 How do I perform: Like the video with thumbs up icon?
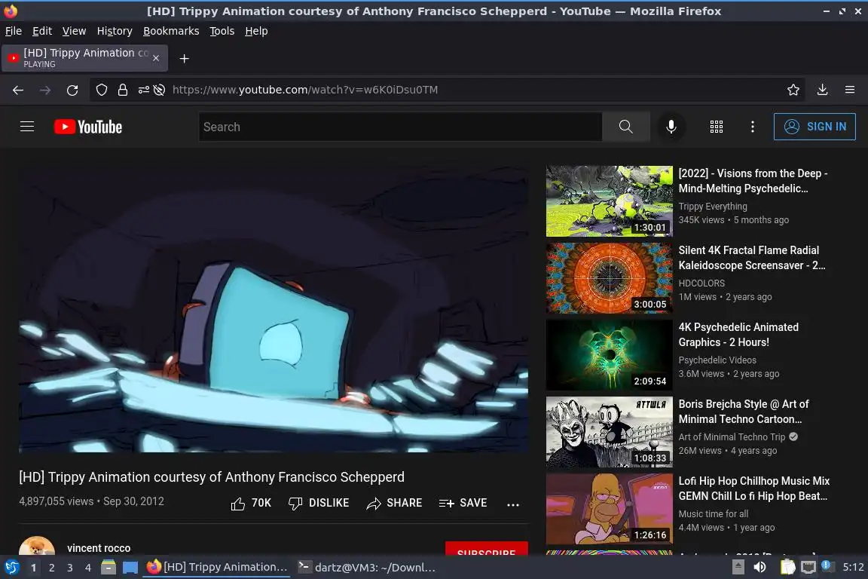237,503
